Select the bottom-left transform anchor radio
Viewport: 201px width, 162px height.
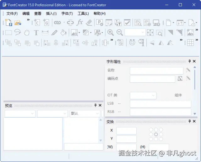[151, 139]
